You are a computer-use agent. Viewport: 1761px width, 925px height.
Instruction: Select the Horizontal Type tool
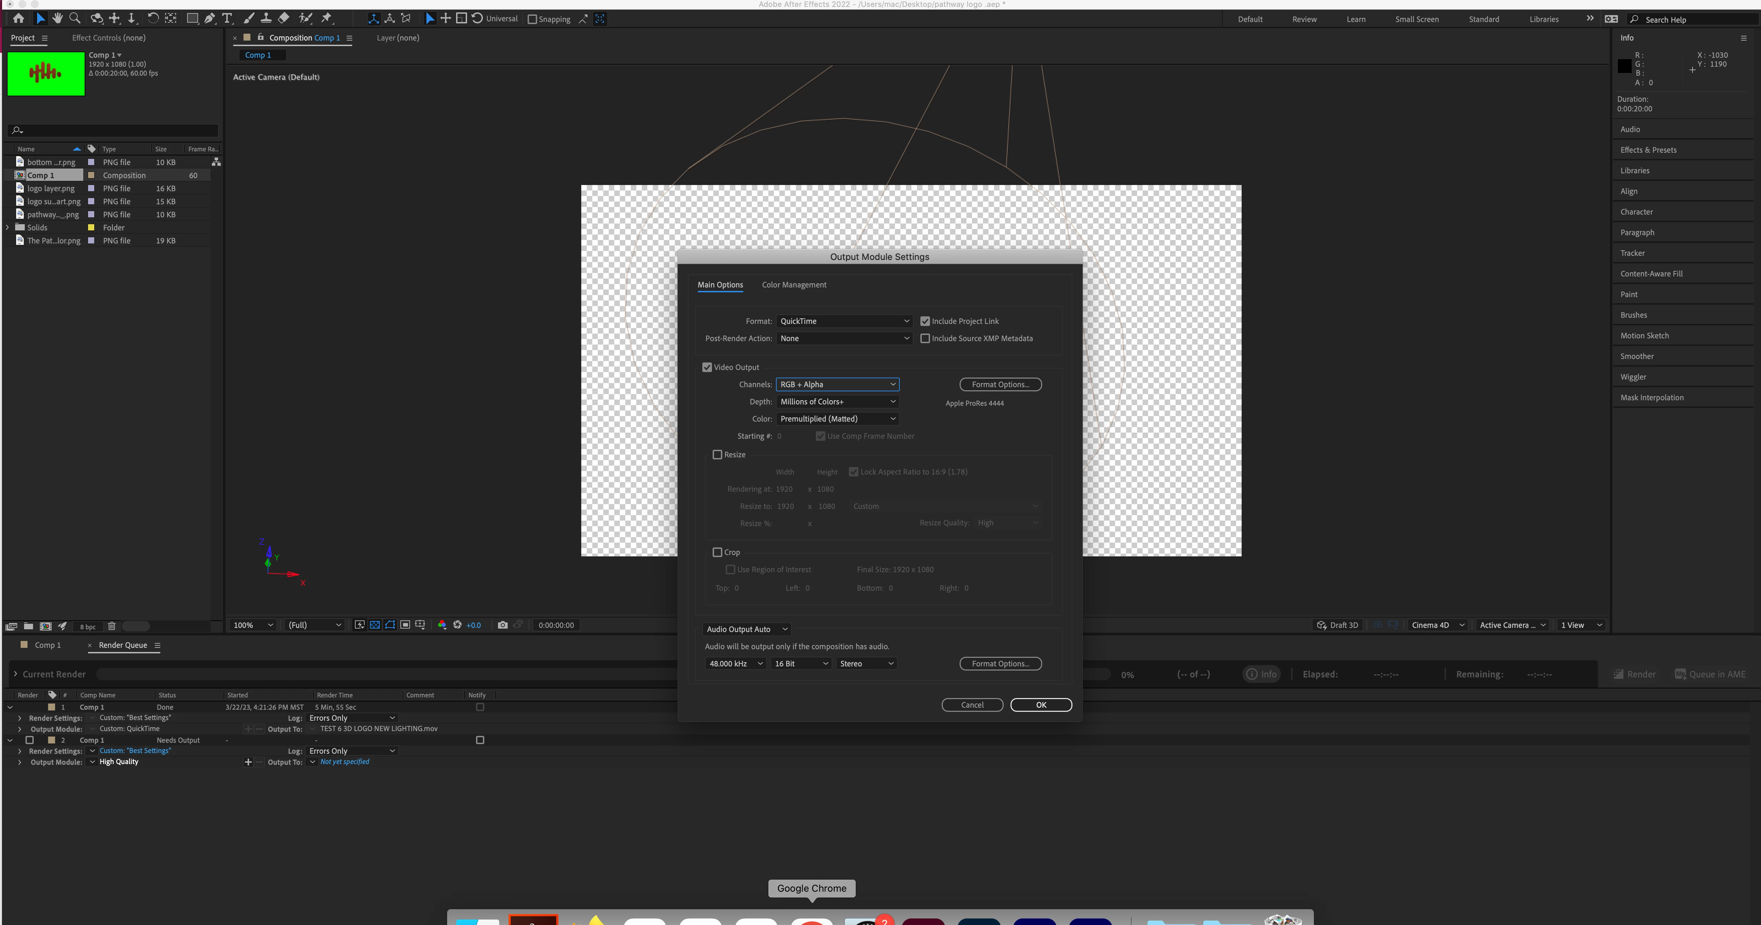point(228,19)
